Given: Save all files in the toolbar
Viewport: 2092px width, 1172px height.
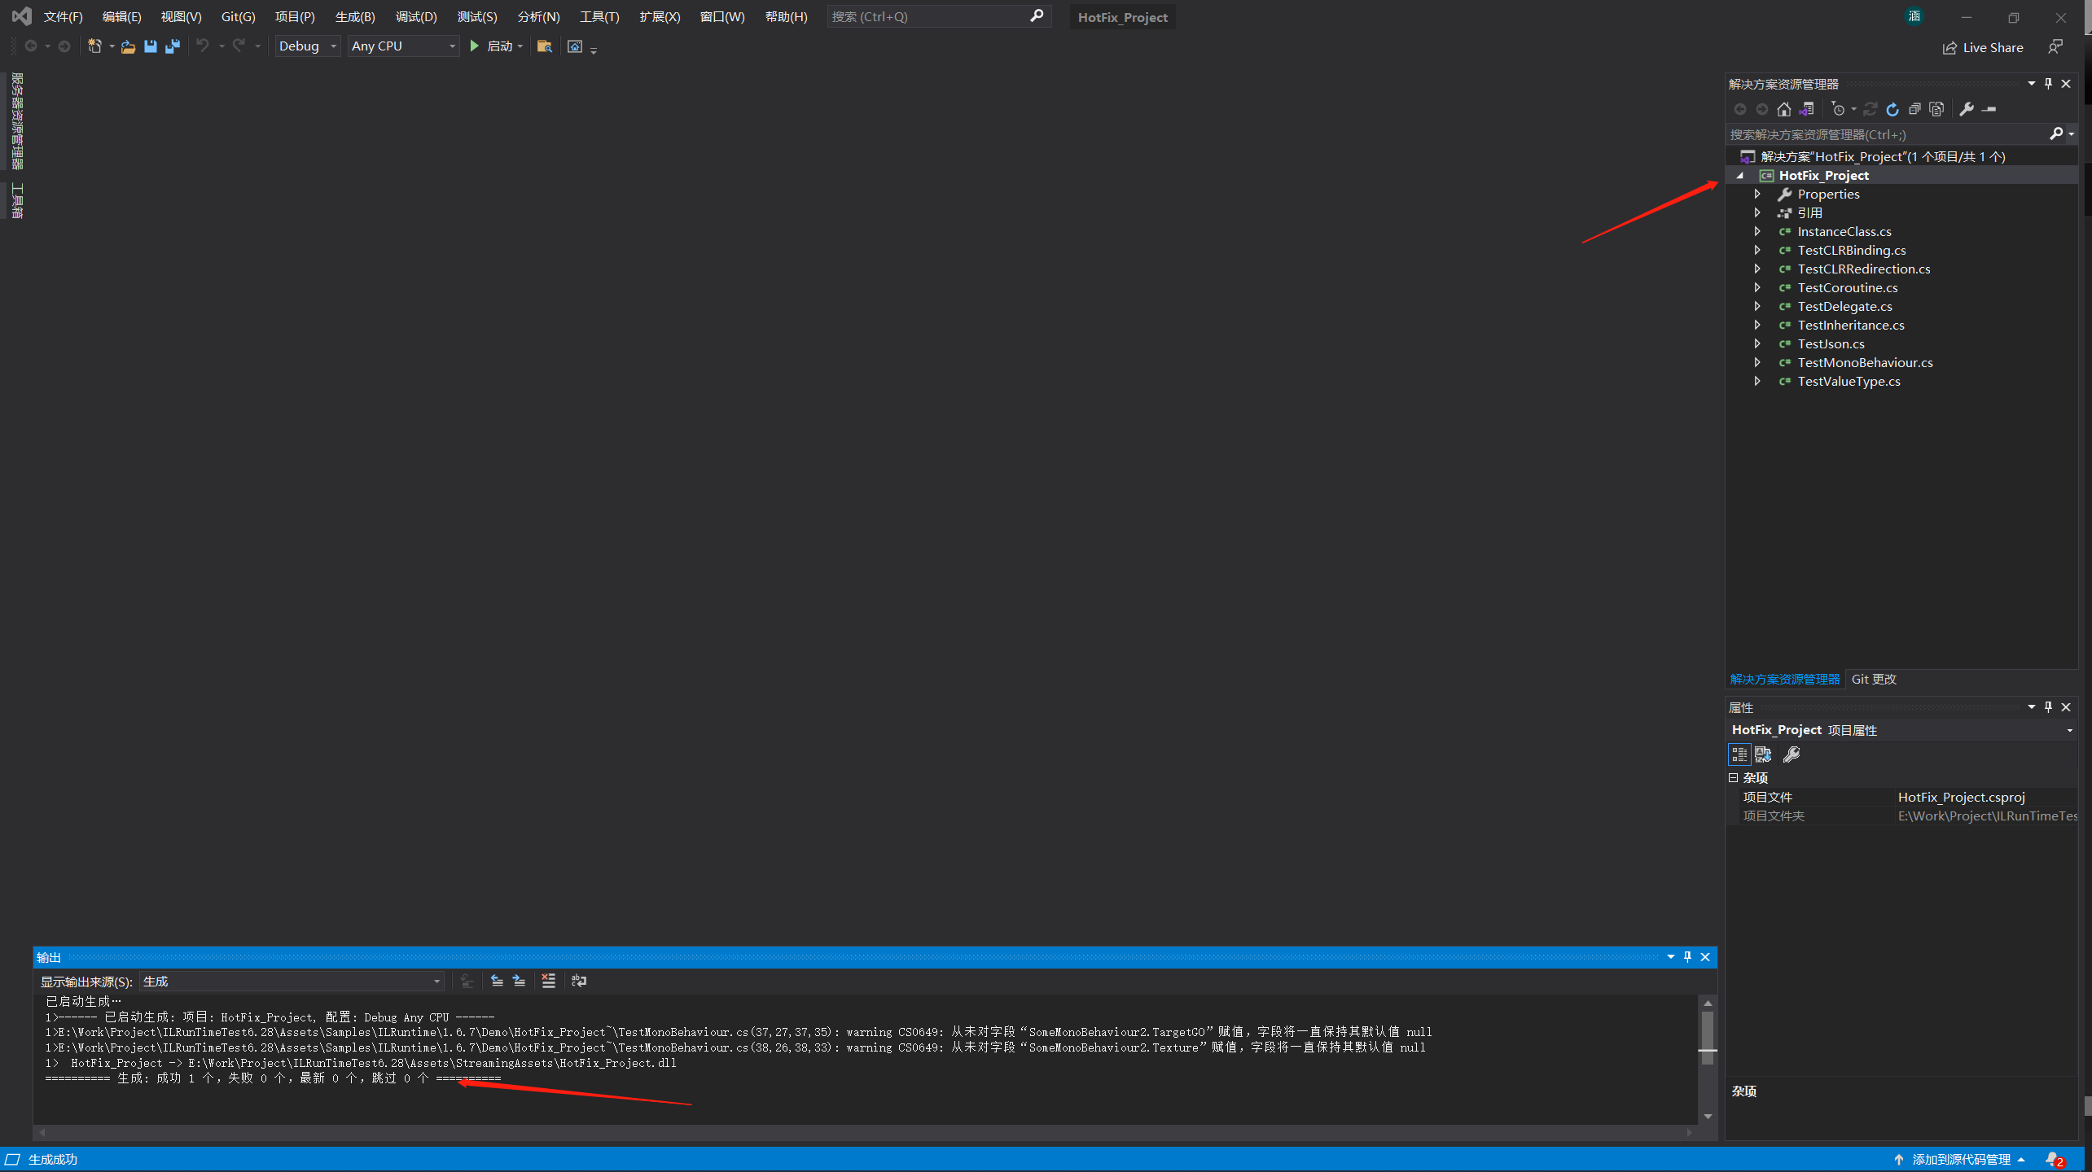Looking at the screenshot, I should [172, 46].
